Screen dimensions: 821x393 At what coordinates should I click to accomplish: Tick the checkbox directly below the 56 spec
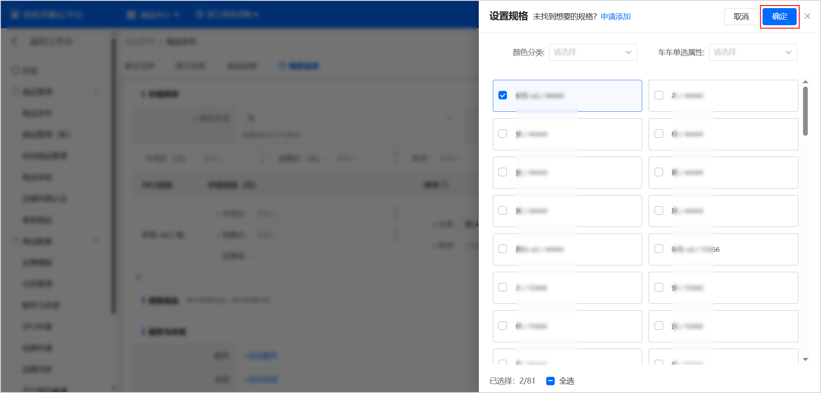pos(659,287)
